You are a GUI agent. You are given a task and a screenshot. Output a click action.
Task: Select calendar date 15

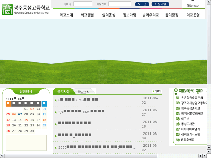[x=26, y=120]
